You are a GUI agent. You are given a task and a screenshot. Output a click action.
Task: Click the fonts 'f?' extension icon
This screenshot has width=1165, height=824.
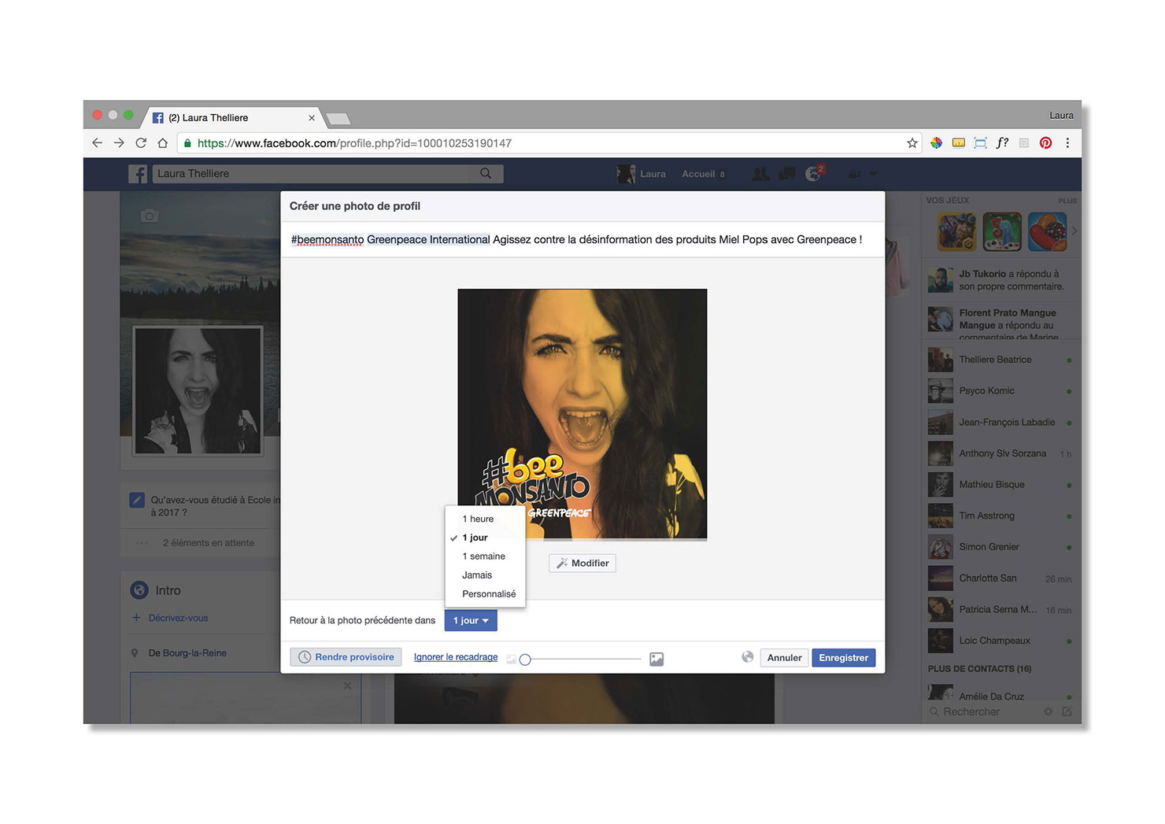click(1002, 143)
